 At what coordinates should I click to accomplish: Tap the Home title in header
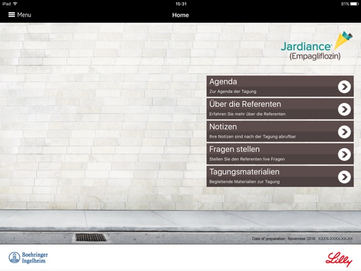pos(181,15)
